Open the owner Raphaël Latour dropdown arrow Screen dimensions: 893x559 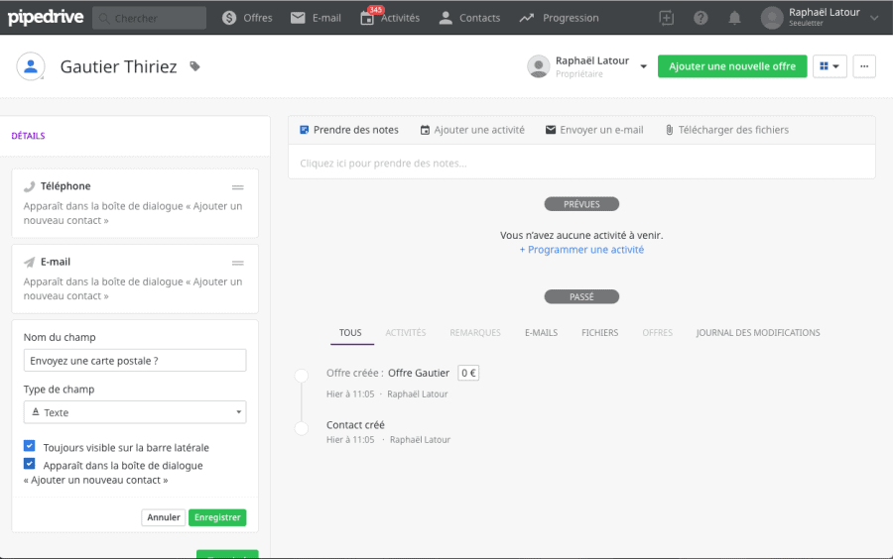pos(643,66)
